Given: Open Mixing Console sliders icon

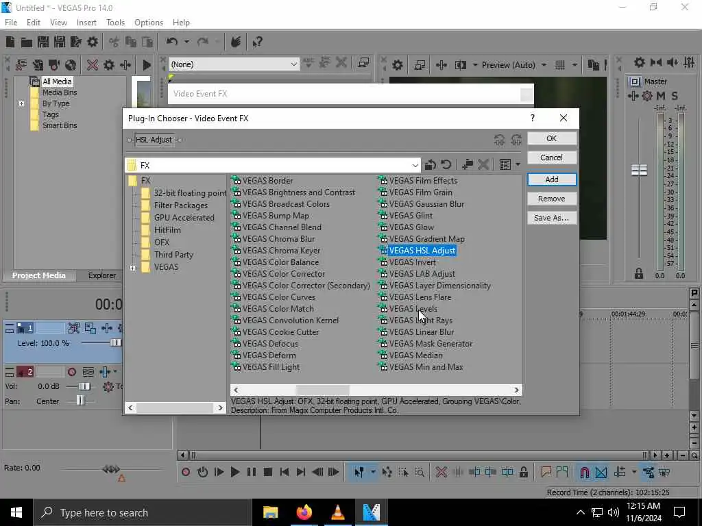Looking at the screenshot, I should click(x=689, y=62).
